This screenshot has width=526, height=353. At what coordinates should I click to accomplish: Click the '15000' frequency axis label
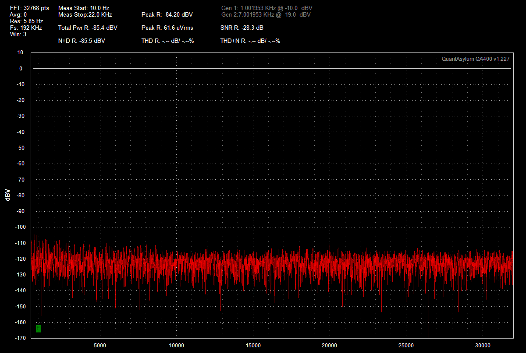tap(253, 346)
